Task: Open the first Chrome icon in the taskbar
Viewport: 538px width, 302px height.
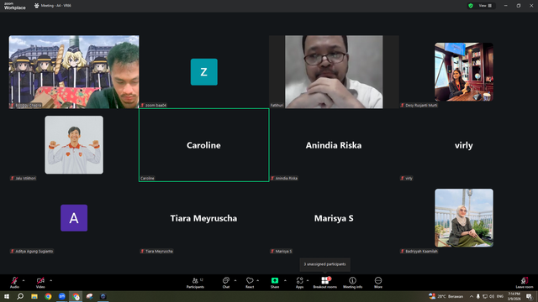Action: [48, 296]
